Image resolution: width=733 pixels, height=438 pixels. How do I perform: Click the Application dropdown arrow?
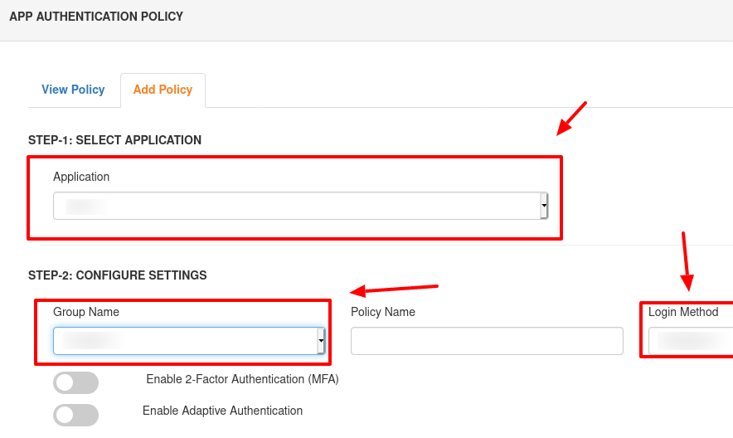[x=544, y=206]
